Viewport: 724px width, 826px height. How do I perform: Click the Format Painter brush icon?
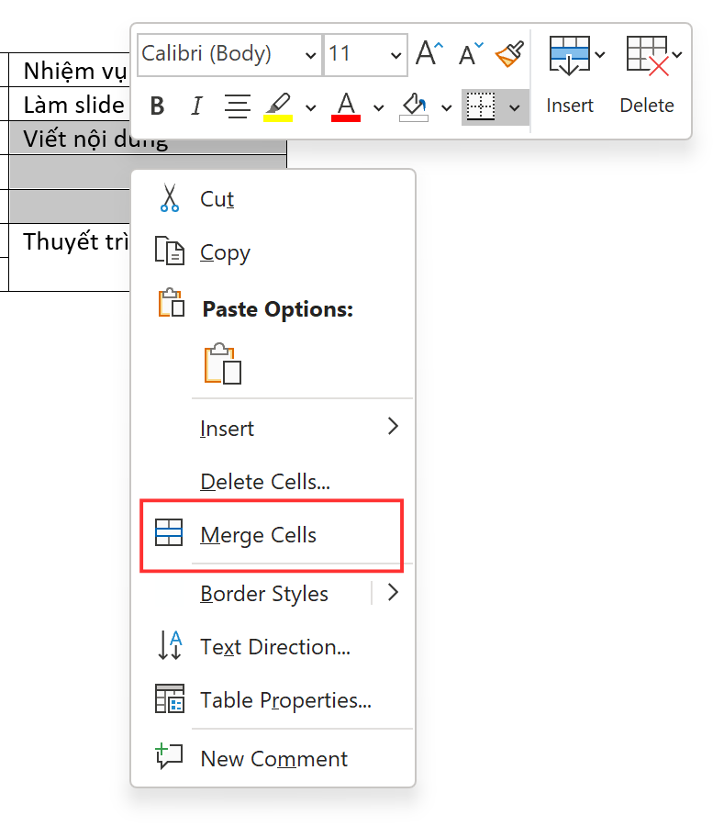pyautogui.click(x=509, y=54)
